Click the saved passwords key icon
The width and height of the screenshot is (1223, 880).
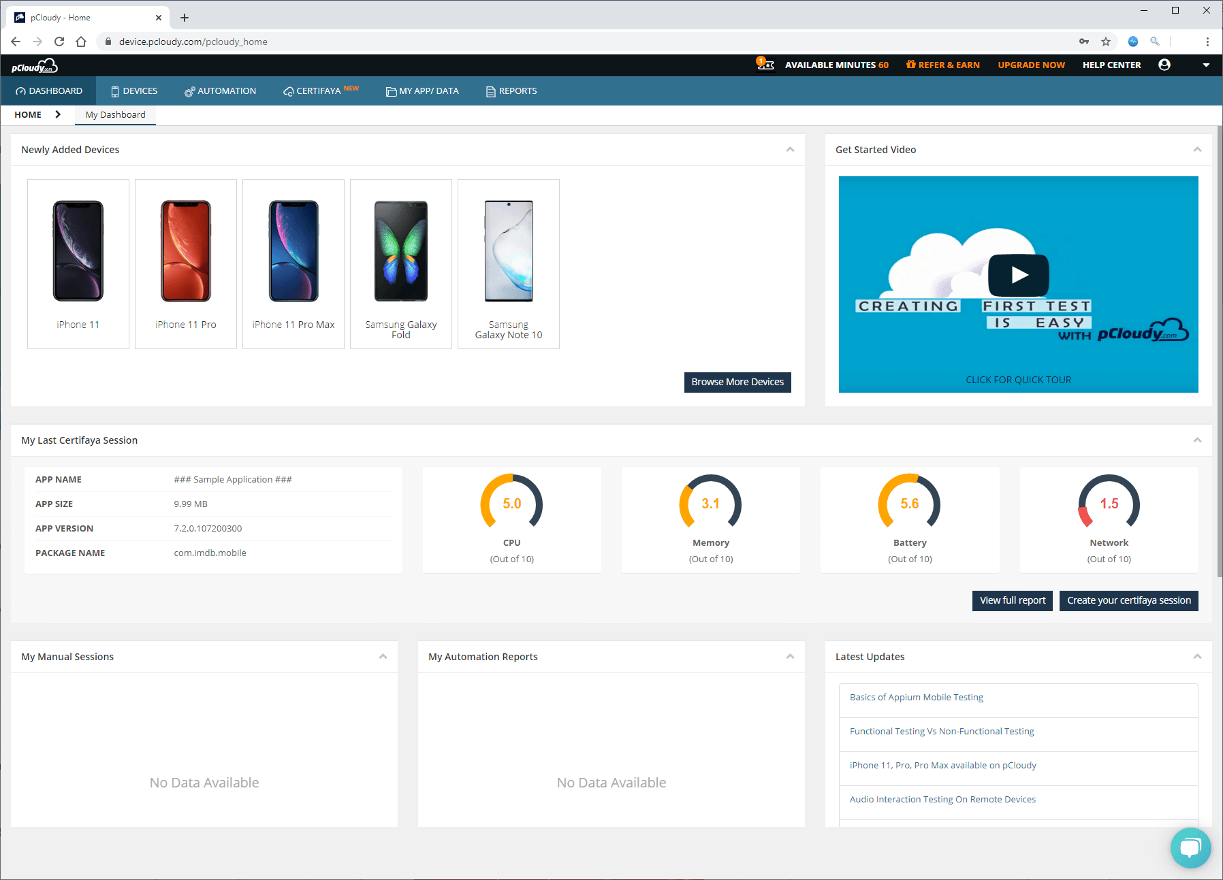point(1084,42)
